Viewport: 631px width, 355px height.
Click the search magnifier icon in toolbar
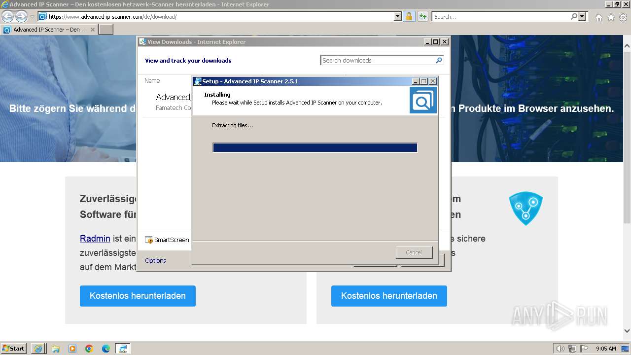pos(574,16)
